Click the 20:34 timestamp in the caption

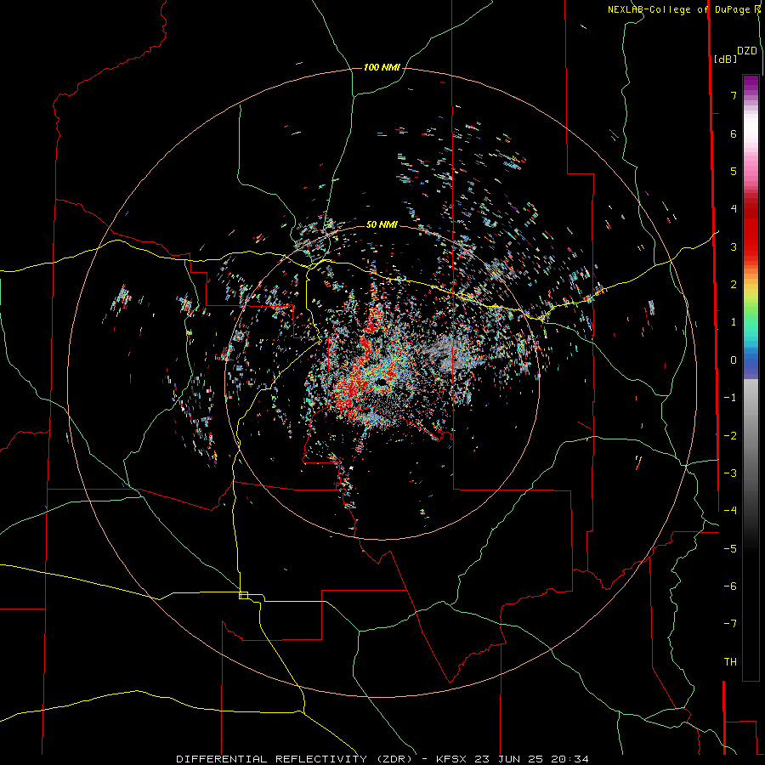(569, 759)
